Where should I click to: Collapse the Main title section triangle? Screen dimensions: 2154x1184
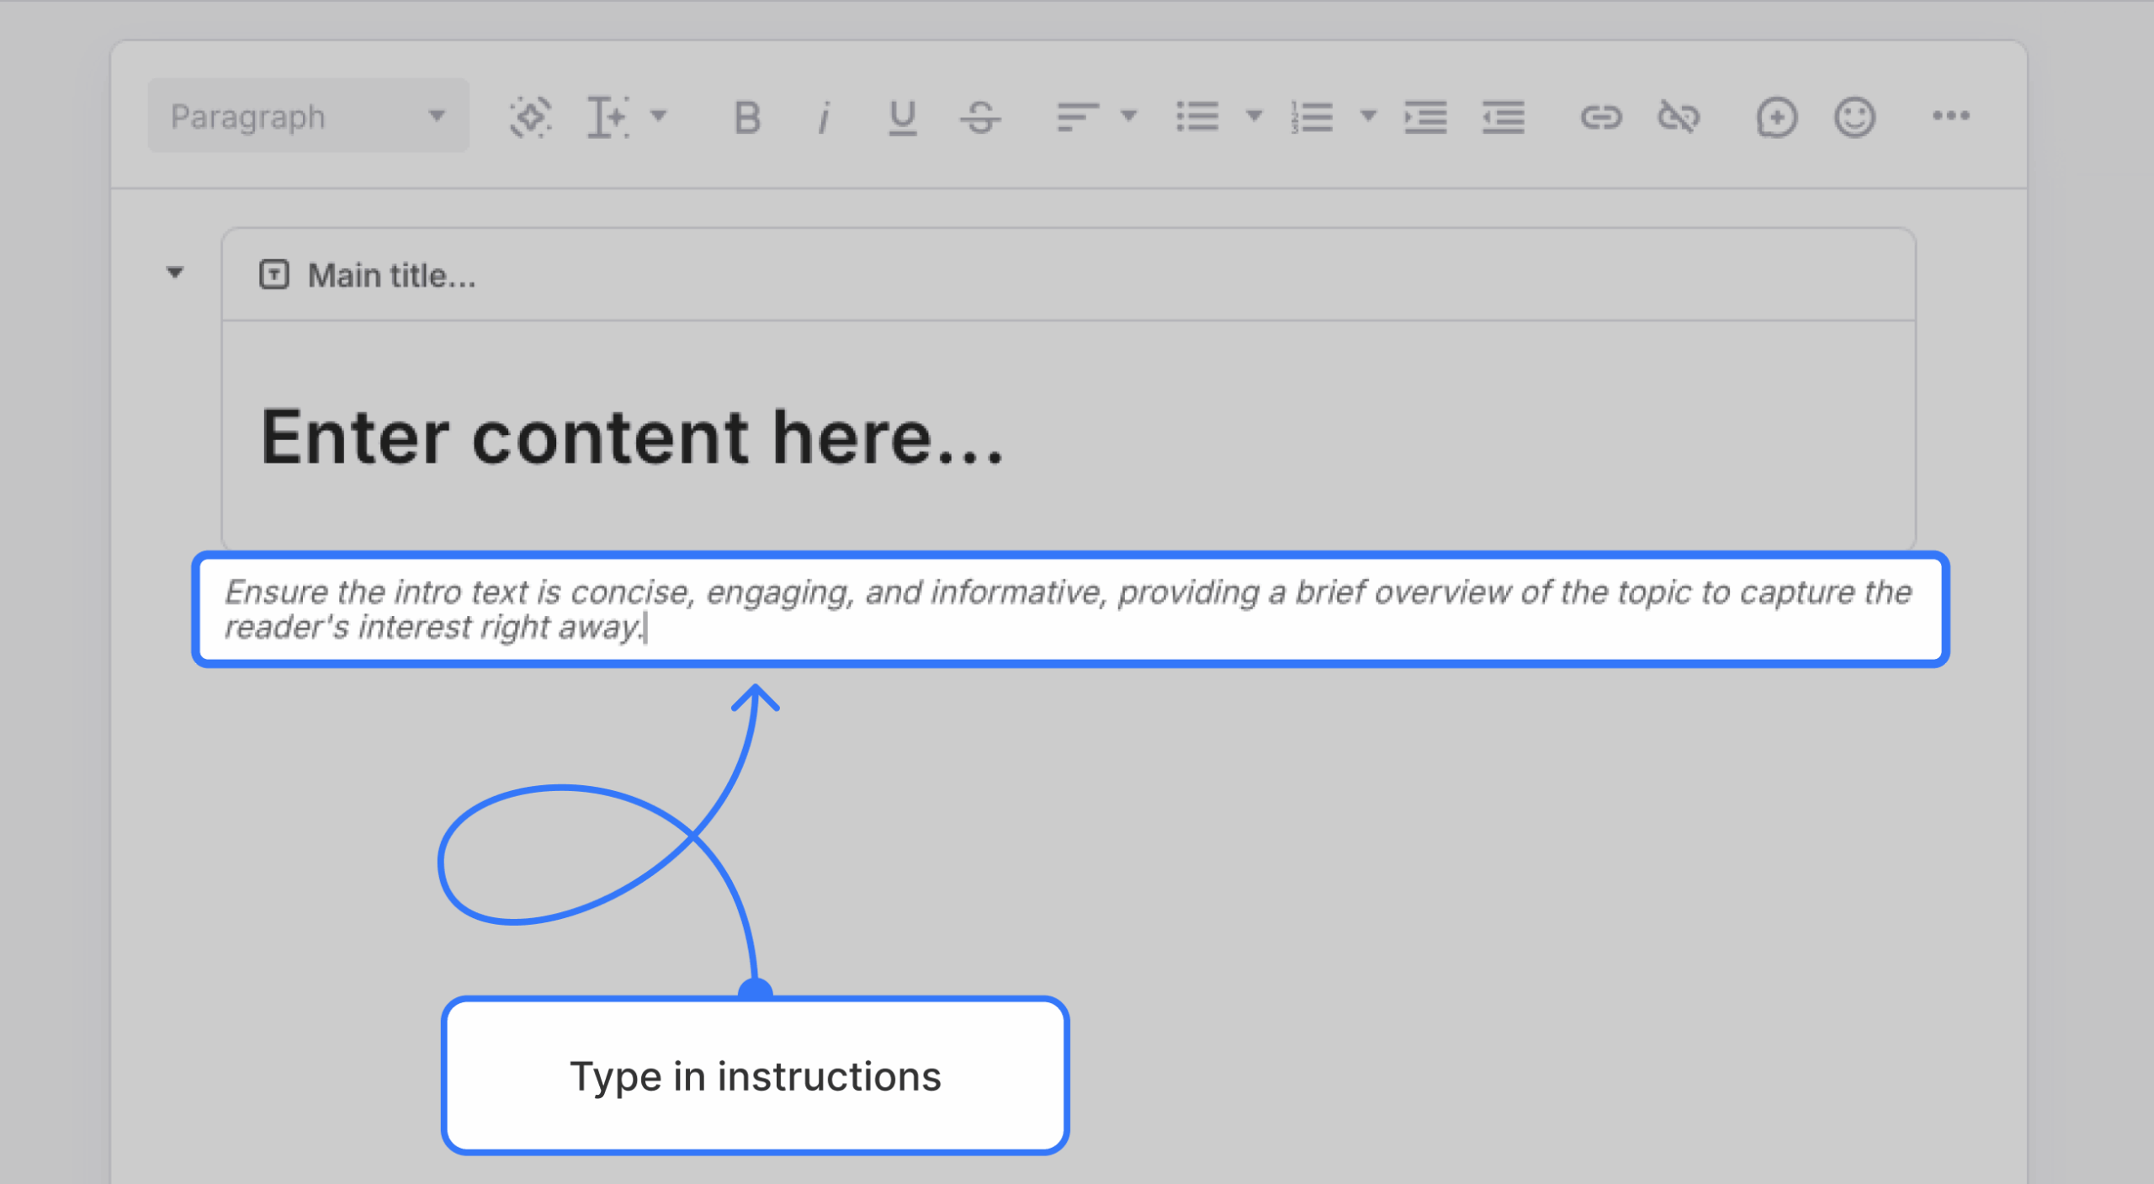coord(175,272)
